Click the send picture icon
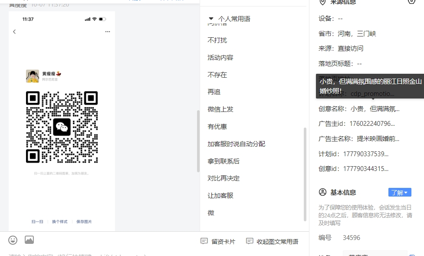The image size is (424, 256). click(x=29, y=240)
